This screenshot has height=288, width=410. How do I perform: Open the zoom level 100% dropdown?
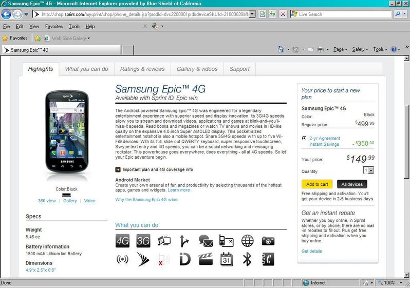click(401, 283)
